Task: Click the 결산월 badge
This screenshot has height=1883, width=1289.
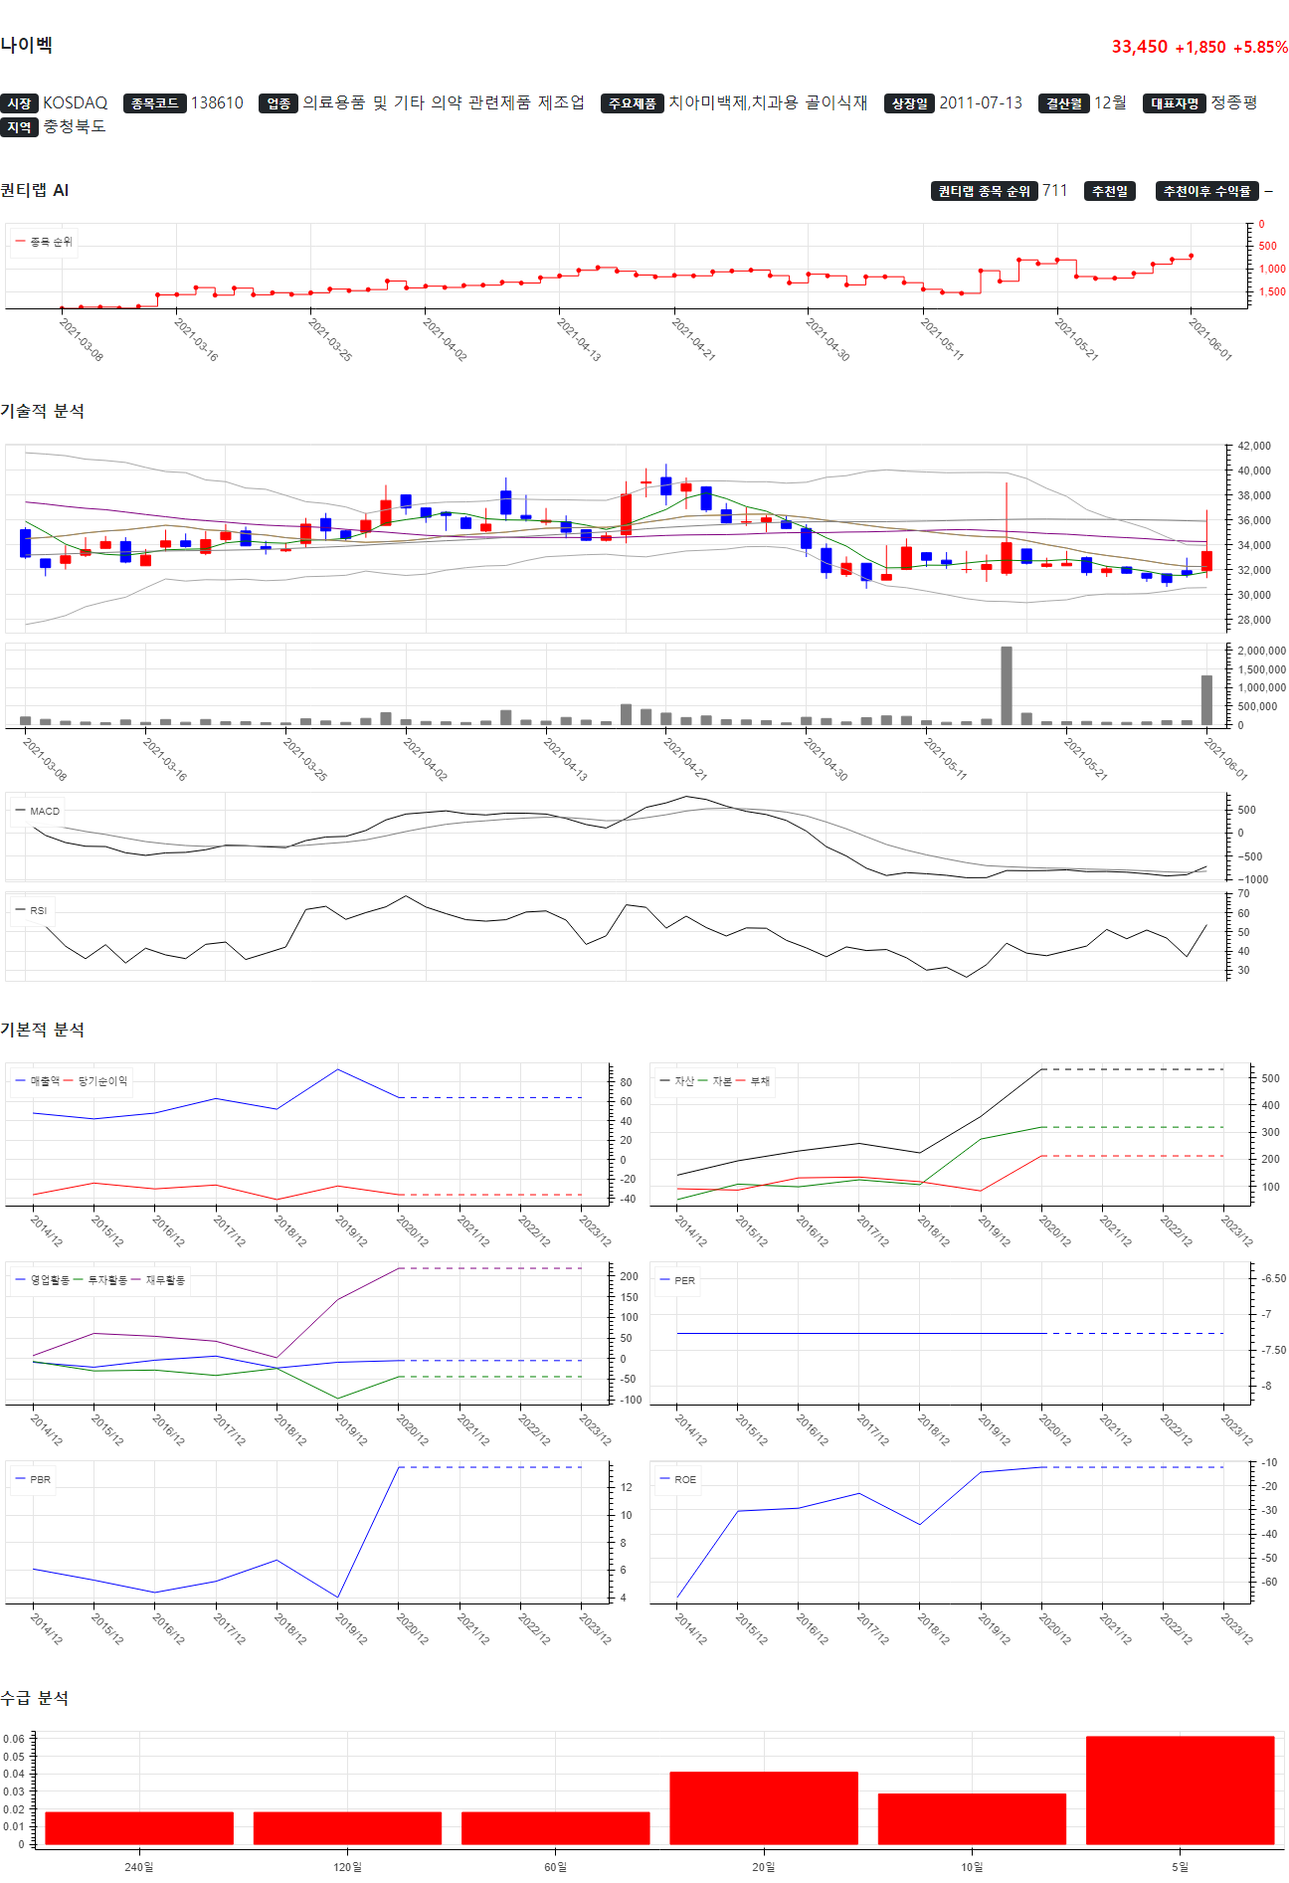Action: point(1064,103)
